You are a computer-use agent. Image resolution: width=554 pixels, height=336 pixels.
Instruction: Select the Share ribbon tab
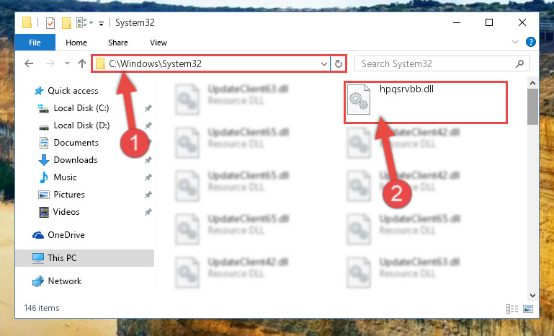point(118,43)
